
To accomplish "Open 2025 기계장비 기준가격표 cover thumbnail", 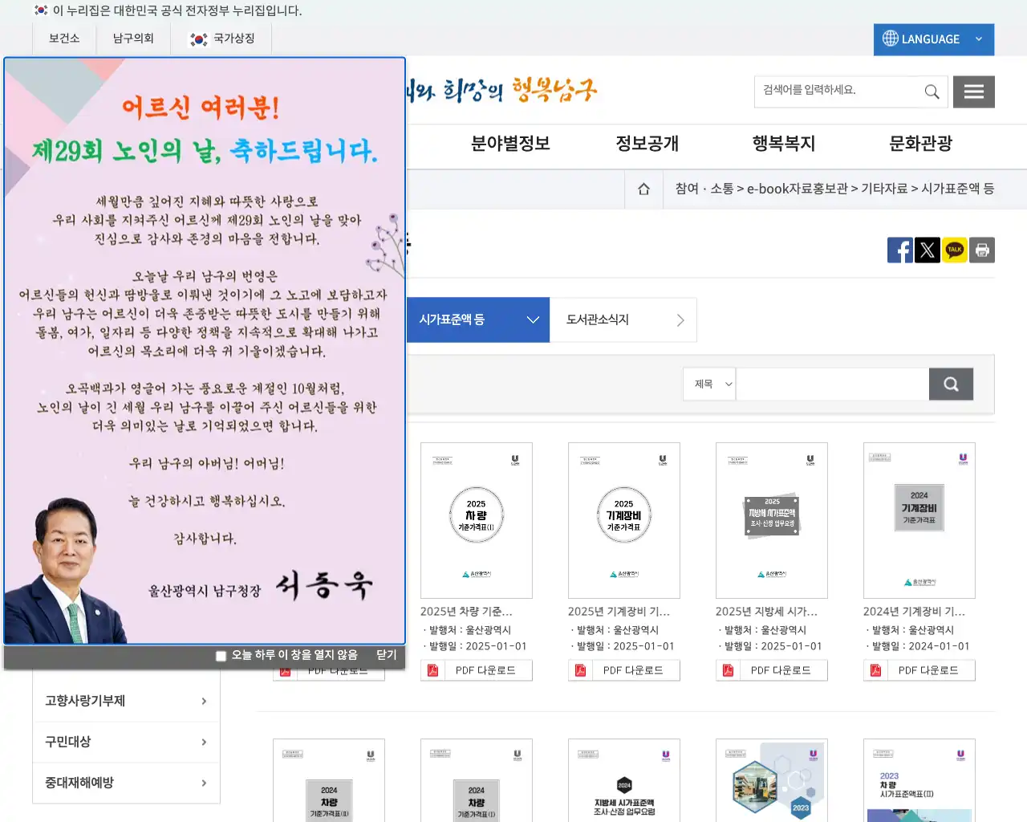I will pyautogui.click(x=624, y=520).
